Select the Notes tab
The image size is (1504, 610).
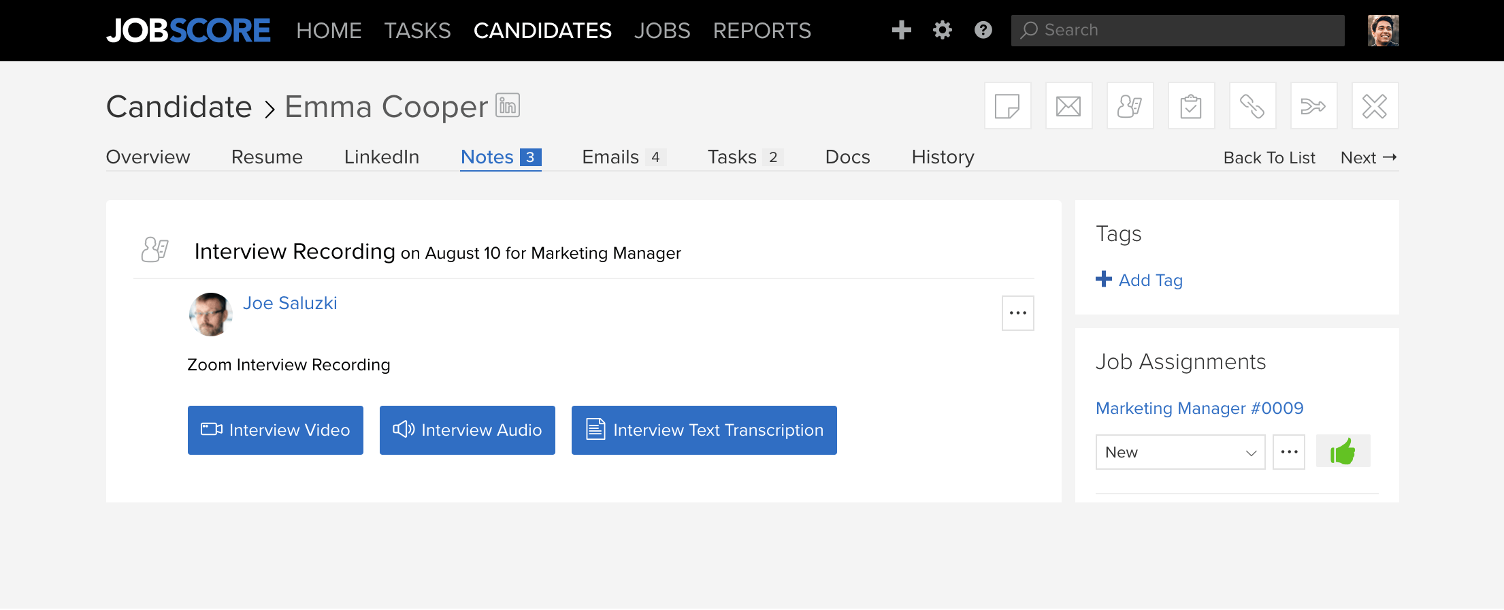501,157
